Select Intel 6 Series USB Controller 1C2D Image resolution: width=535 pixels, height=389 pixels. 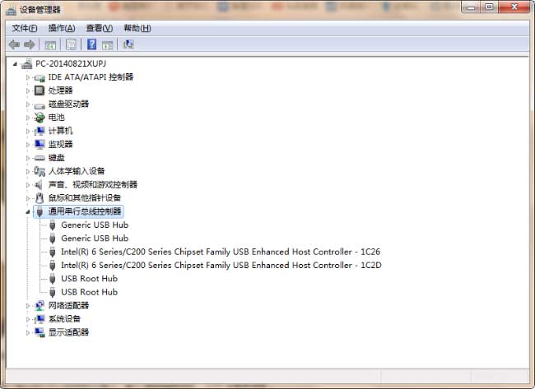[221, 266]
